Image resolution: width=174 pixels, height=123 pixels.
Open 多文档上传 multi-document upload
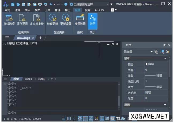[x=37, y=19]
